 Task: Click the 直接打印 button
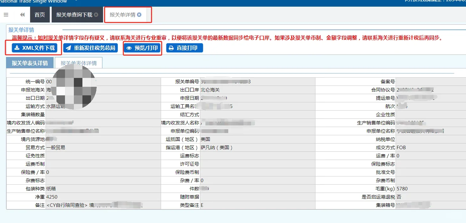[x=184, y=48]
